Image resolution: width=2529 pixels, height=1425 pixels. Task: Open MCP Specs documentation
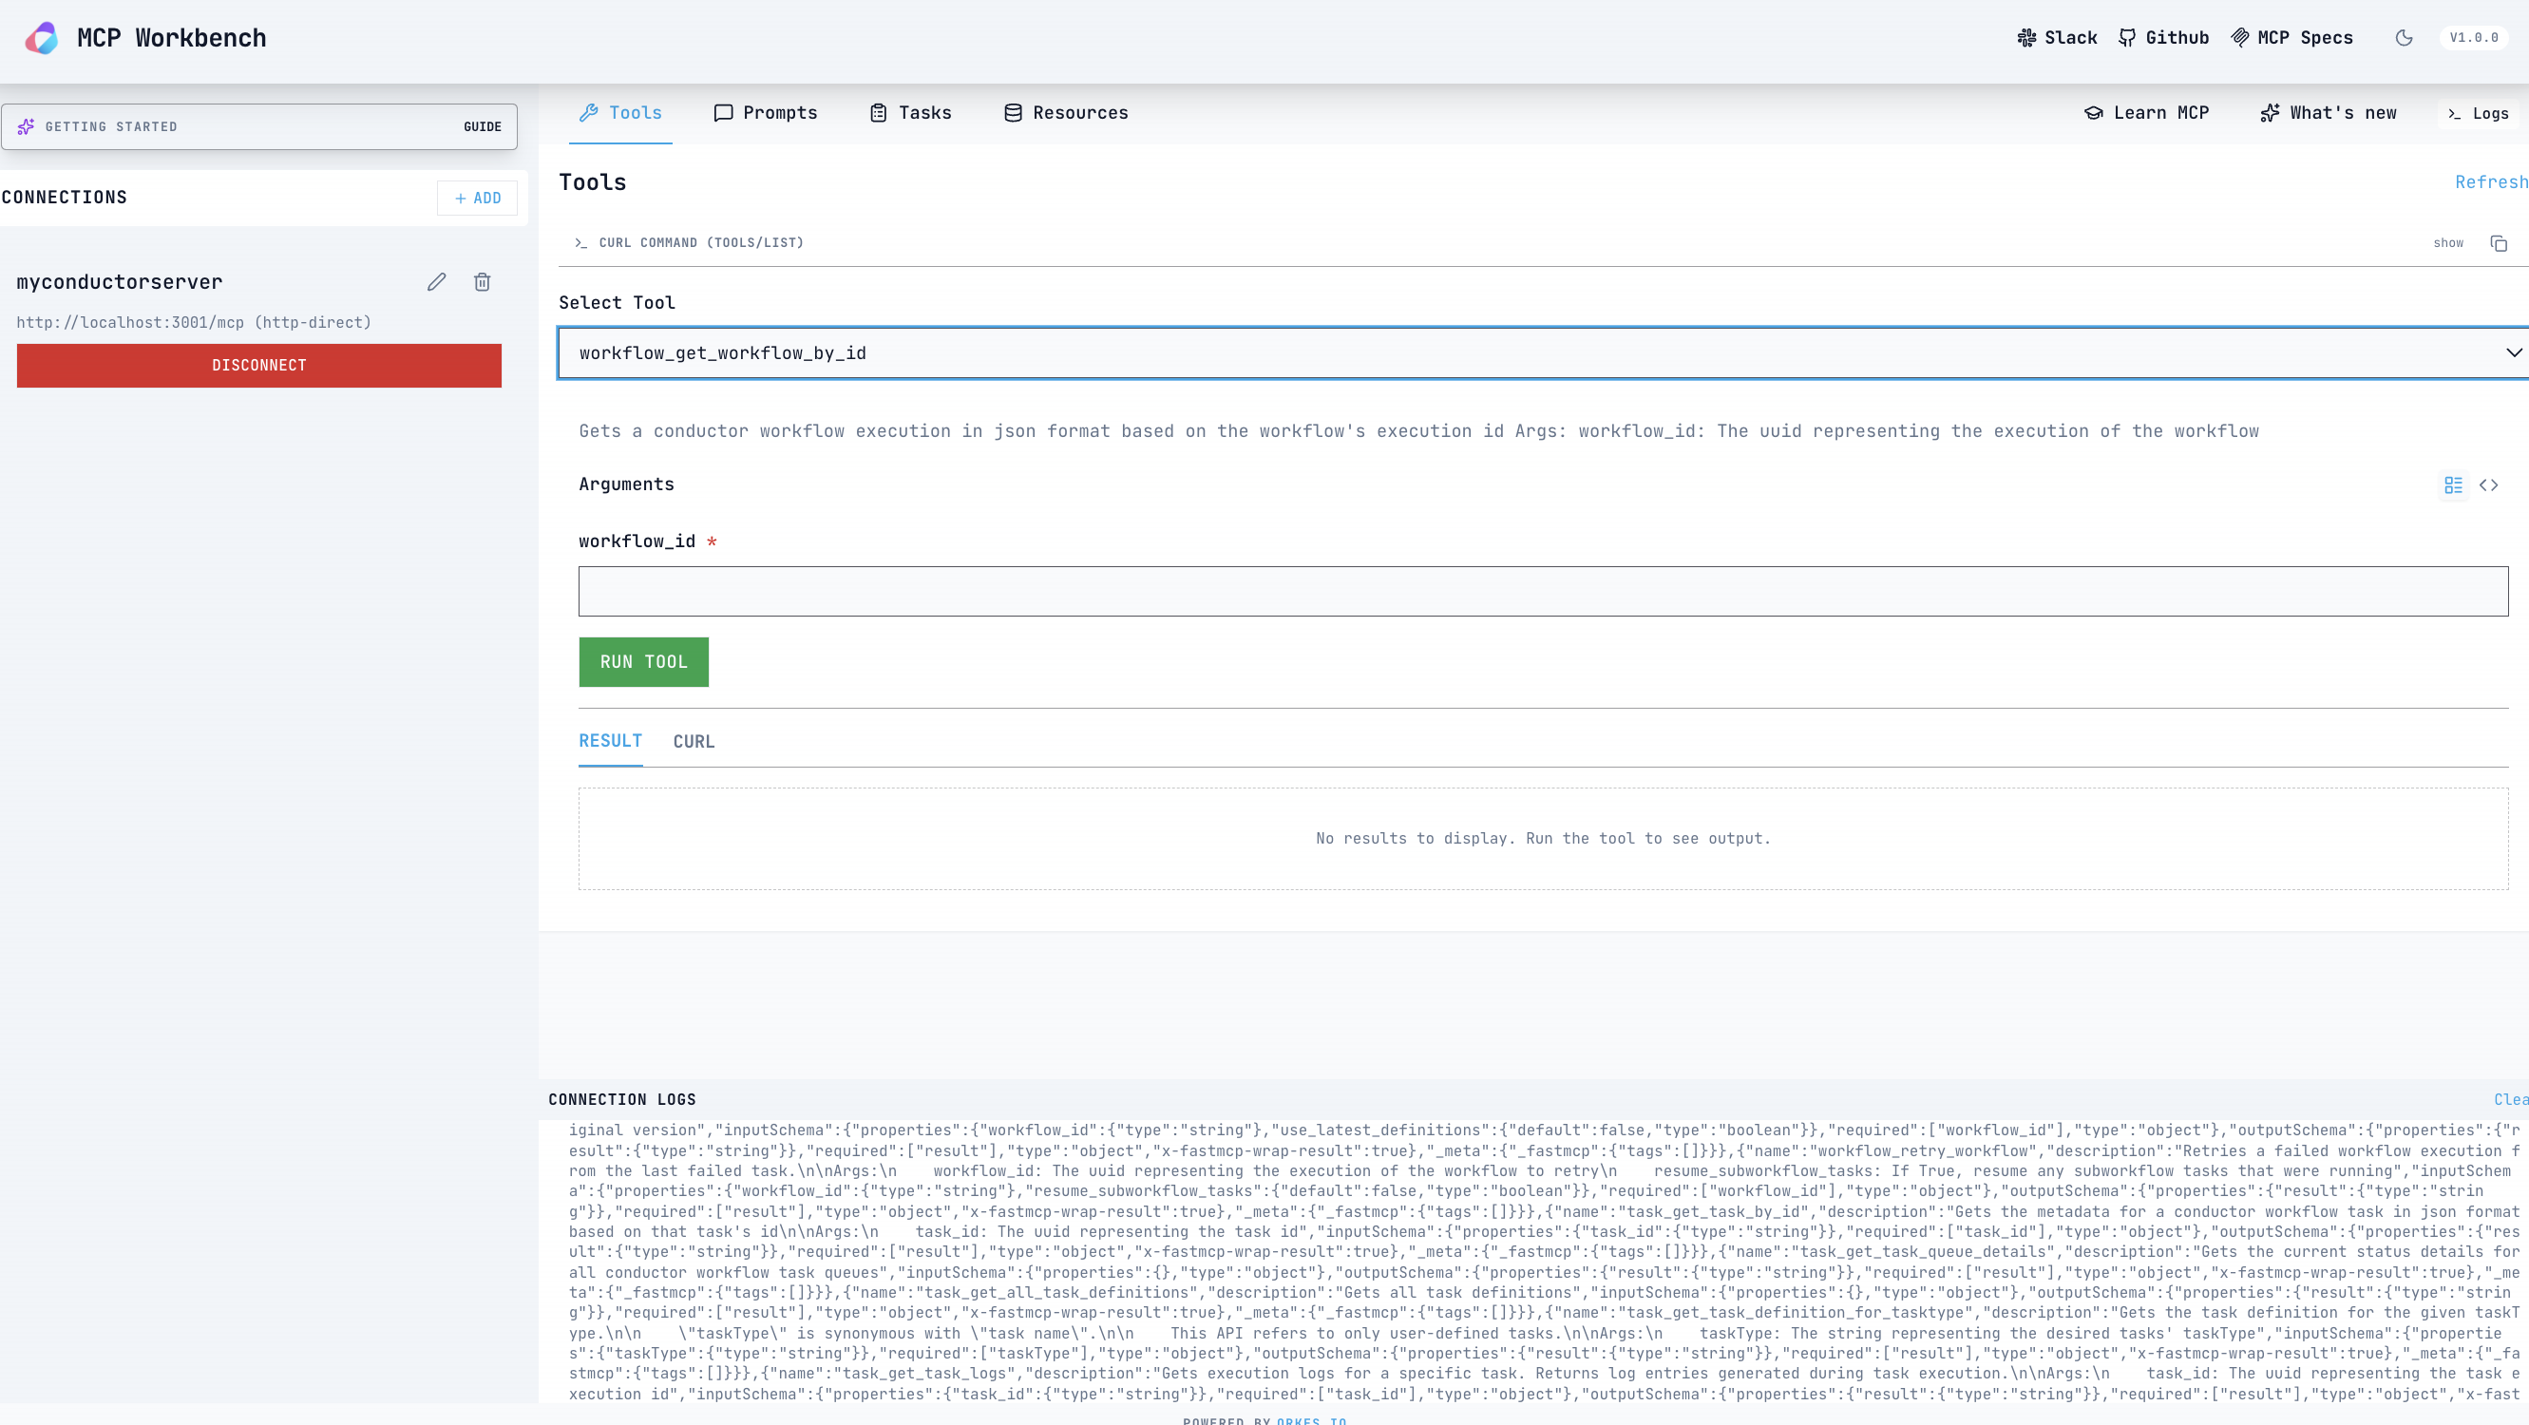pos(2291,38)
